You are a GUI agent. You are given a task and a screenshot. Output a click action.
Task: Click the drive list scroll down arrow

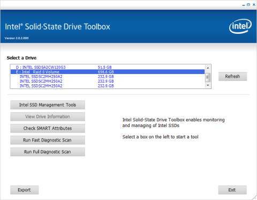(x=208, y=85)
